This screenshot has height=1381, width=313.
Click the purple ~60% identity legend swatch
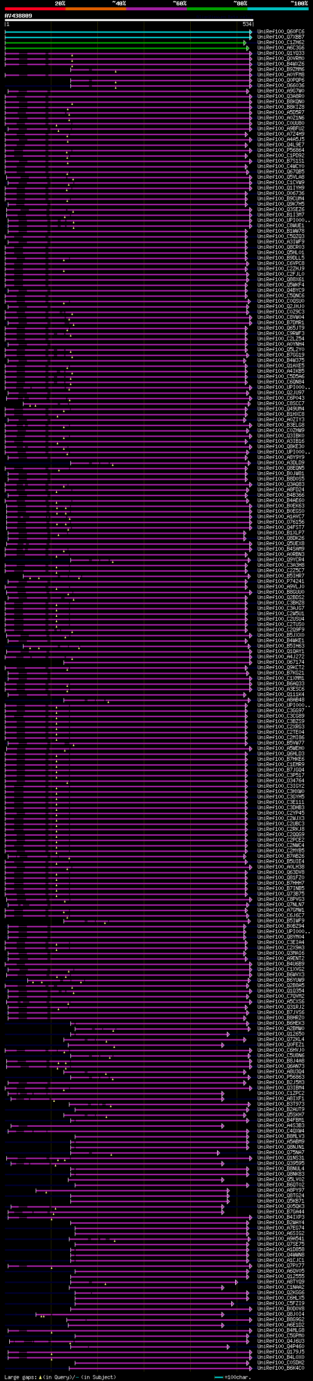click(x=157, y=9)
